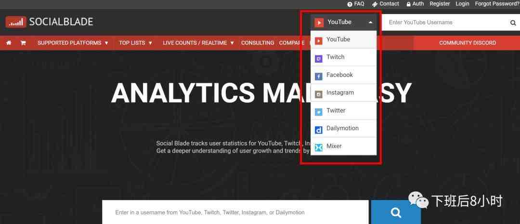This screenshot has height=224, width=520.
Task: Open the Register link
Action: [440, 4]
